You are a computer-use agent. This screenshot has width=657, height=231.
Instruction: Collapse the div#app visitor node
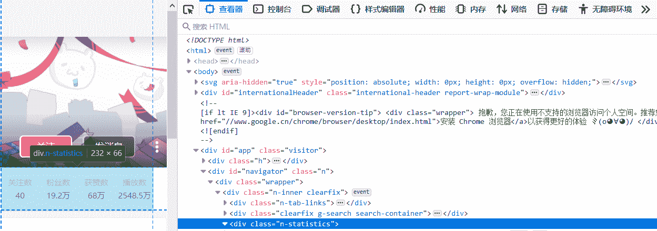[196, 151]
